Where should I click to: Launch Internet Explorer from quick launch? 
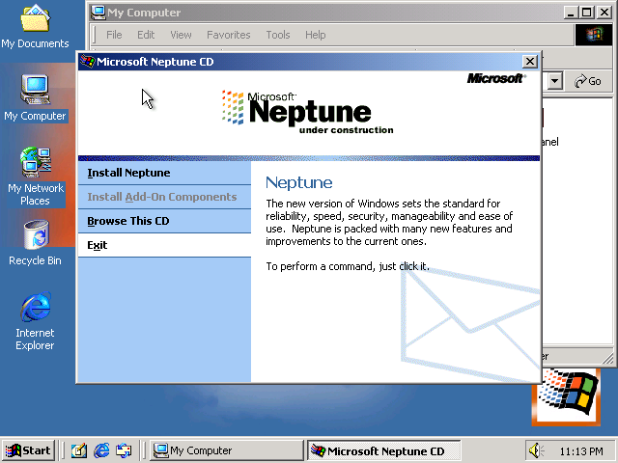point(101,450)
